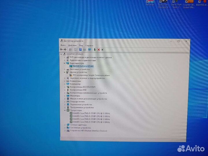Click the Устройства HID category icon

[68, 131]
